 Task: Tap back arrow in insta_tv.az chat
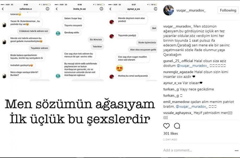(x=57, y=9)
